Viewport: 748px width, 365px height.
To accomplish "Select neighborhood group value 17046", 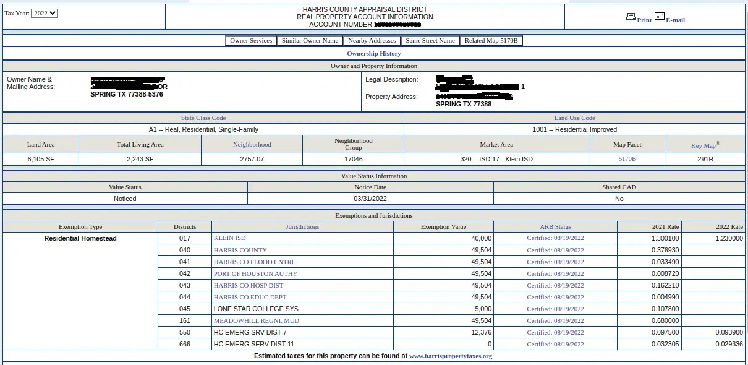I will 354,159.
